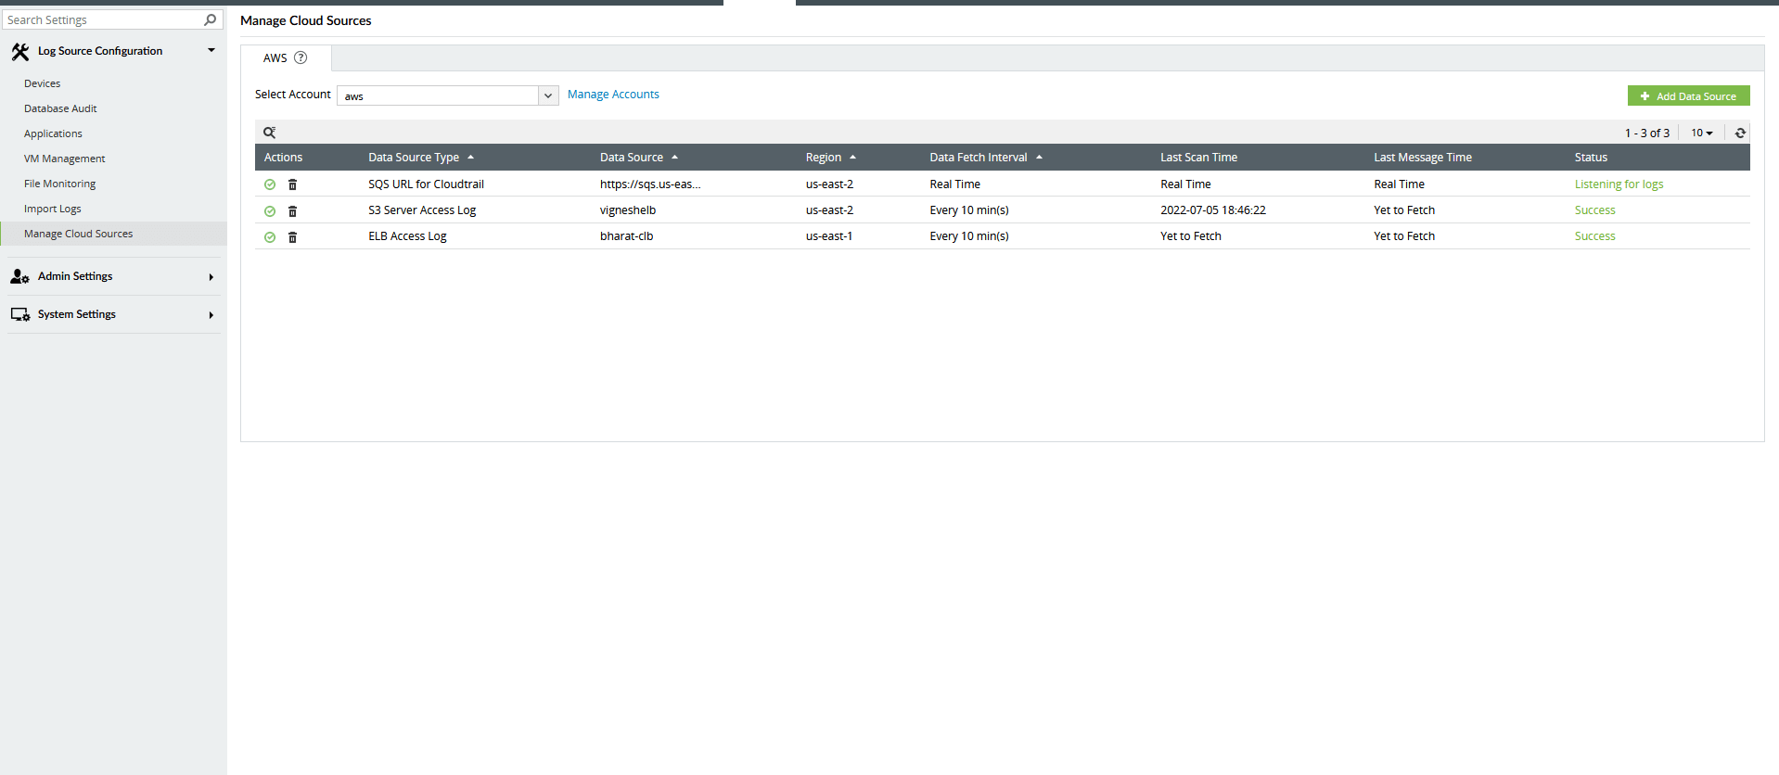Select Manage Cloud Sources in sidebar
Screen dimensions: 1779x775
click(113, 234)
